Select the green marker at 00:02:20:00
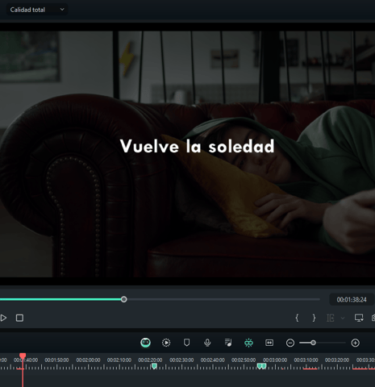The image size is (375, 387). coord(154,366)
